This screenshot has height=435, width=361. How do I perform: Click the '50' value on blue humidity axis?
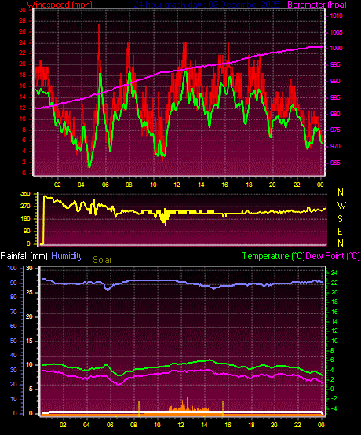click(13, 341)
